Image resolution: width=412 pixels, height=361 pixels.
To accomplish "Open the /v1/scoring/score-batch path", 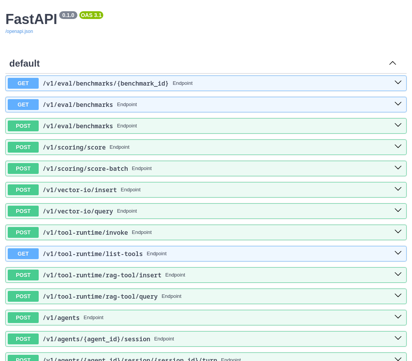I will click(85, 168).
